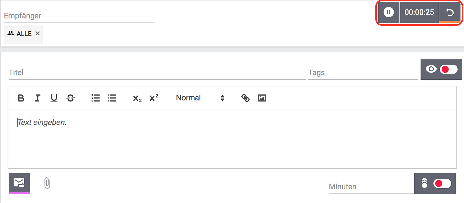The height and width of the screenshot is (203, 464).
Task: Toggle bold text formatting
Action: pos(21,98)
